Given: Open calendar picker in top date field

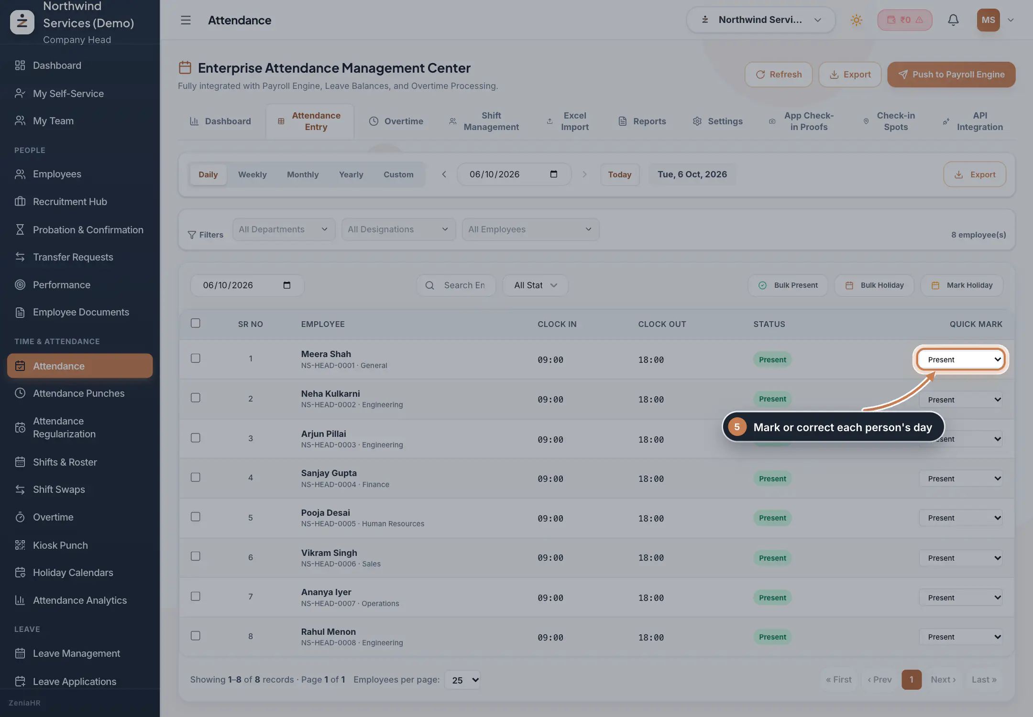Looking at the screenshot, I should tap(554, 174).
